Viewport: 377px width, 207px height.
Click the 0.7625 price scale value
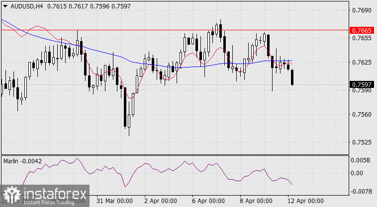[x=362, y=63]
